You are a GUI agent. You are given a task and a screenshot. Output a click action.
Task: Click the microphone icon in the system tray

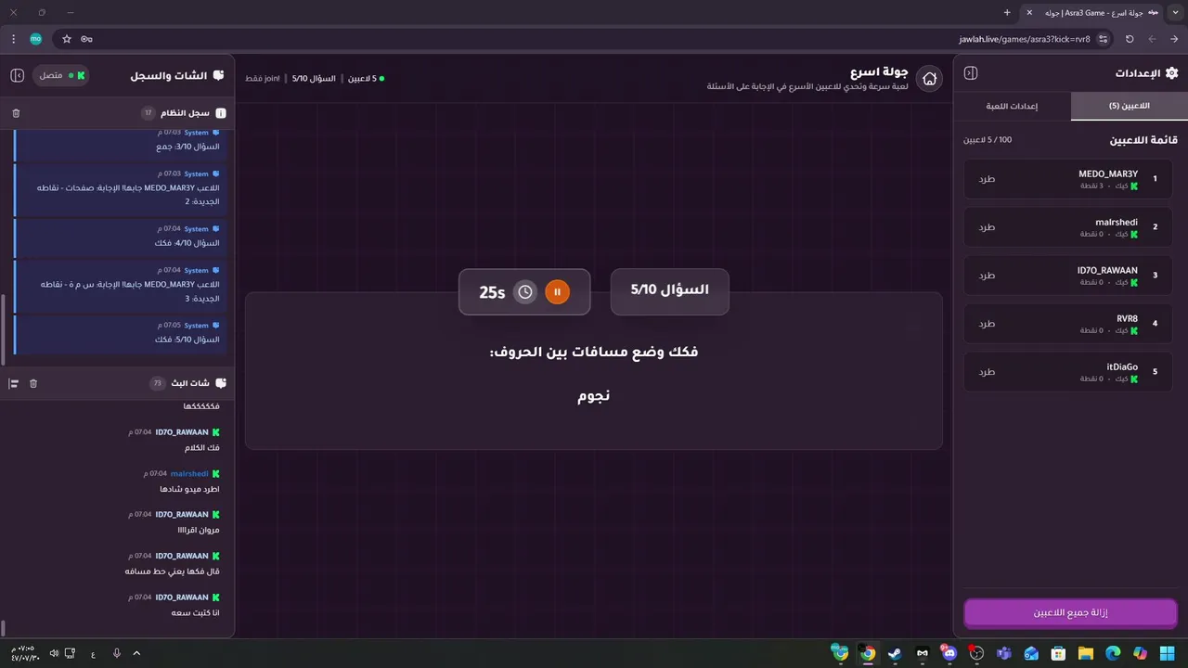click(x=117, y=653)
